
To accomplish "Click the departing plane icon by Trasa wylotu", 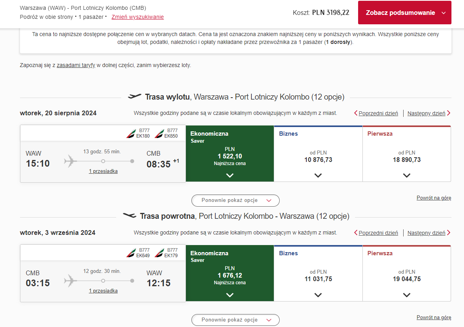I will pos(135,96).
